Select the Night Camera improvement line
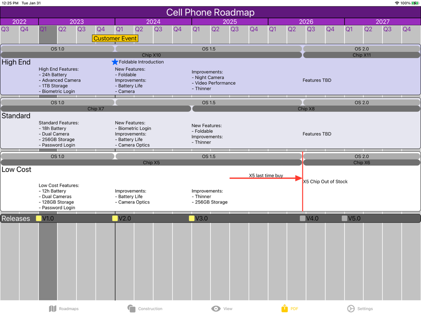 tap(208, 78)
